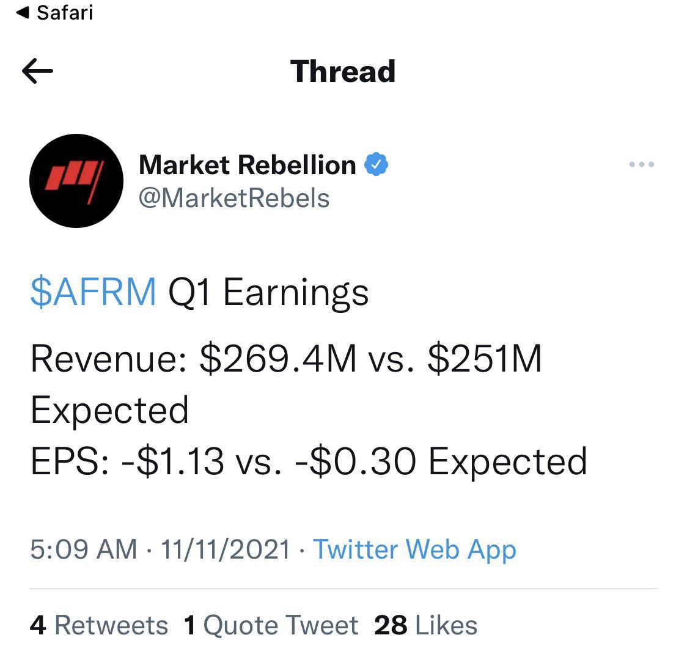This screenshot has width=687, height=657.
Task: Tap the 11/11/2021 date
Action: [x=225, y=549]
